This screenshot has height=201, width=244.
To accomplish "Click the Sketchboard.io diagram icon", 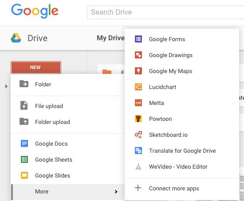I will pyautogui.click(x=138, y=135).
